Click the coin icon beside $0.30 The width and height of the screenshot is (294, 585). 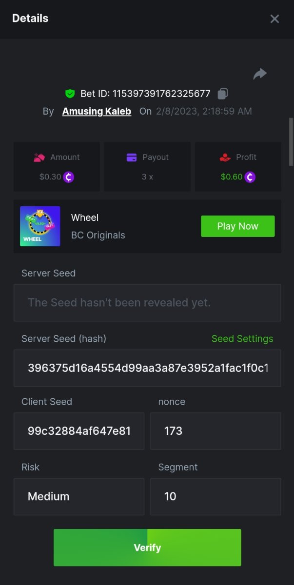68,176
